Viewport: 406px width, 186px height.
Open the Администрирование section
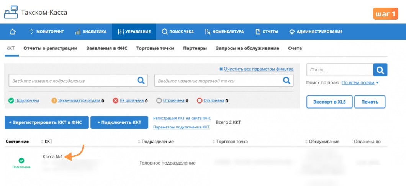pyautogui.click(x=316, y=32)
